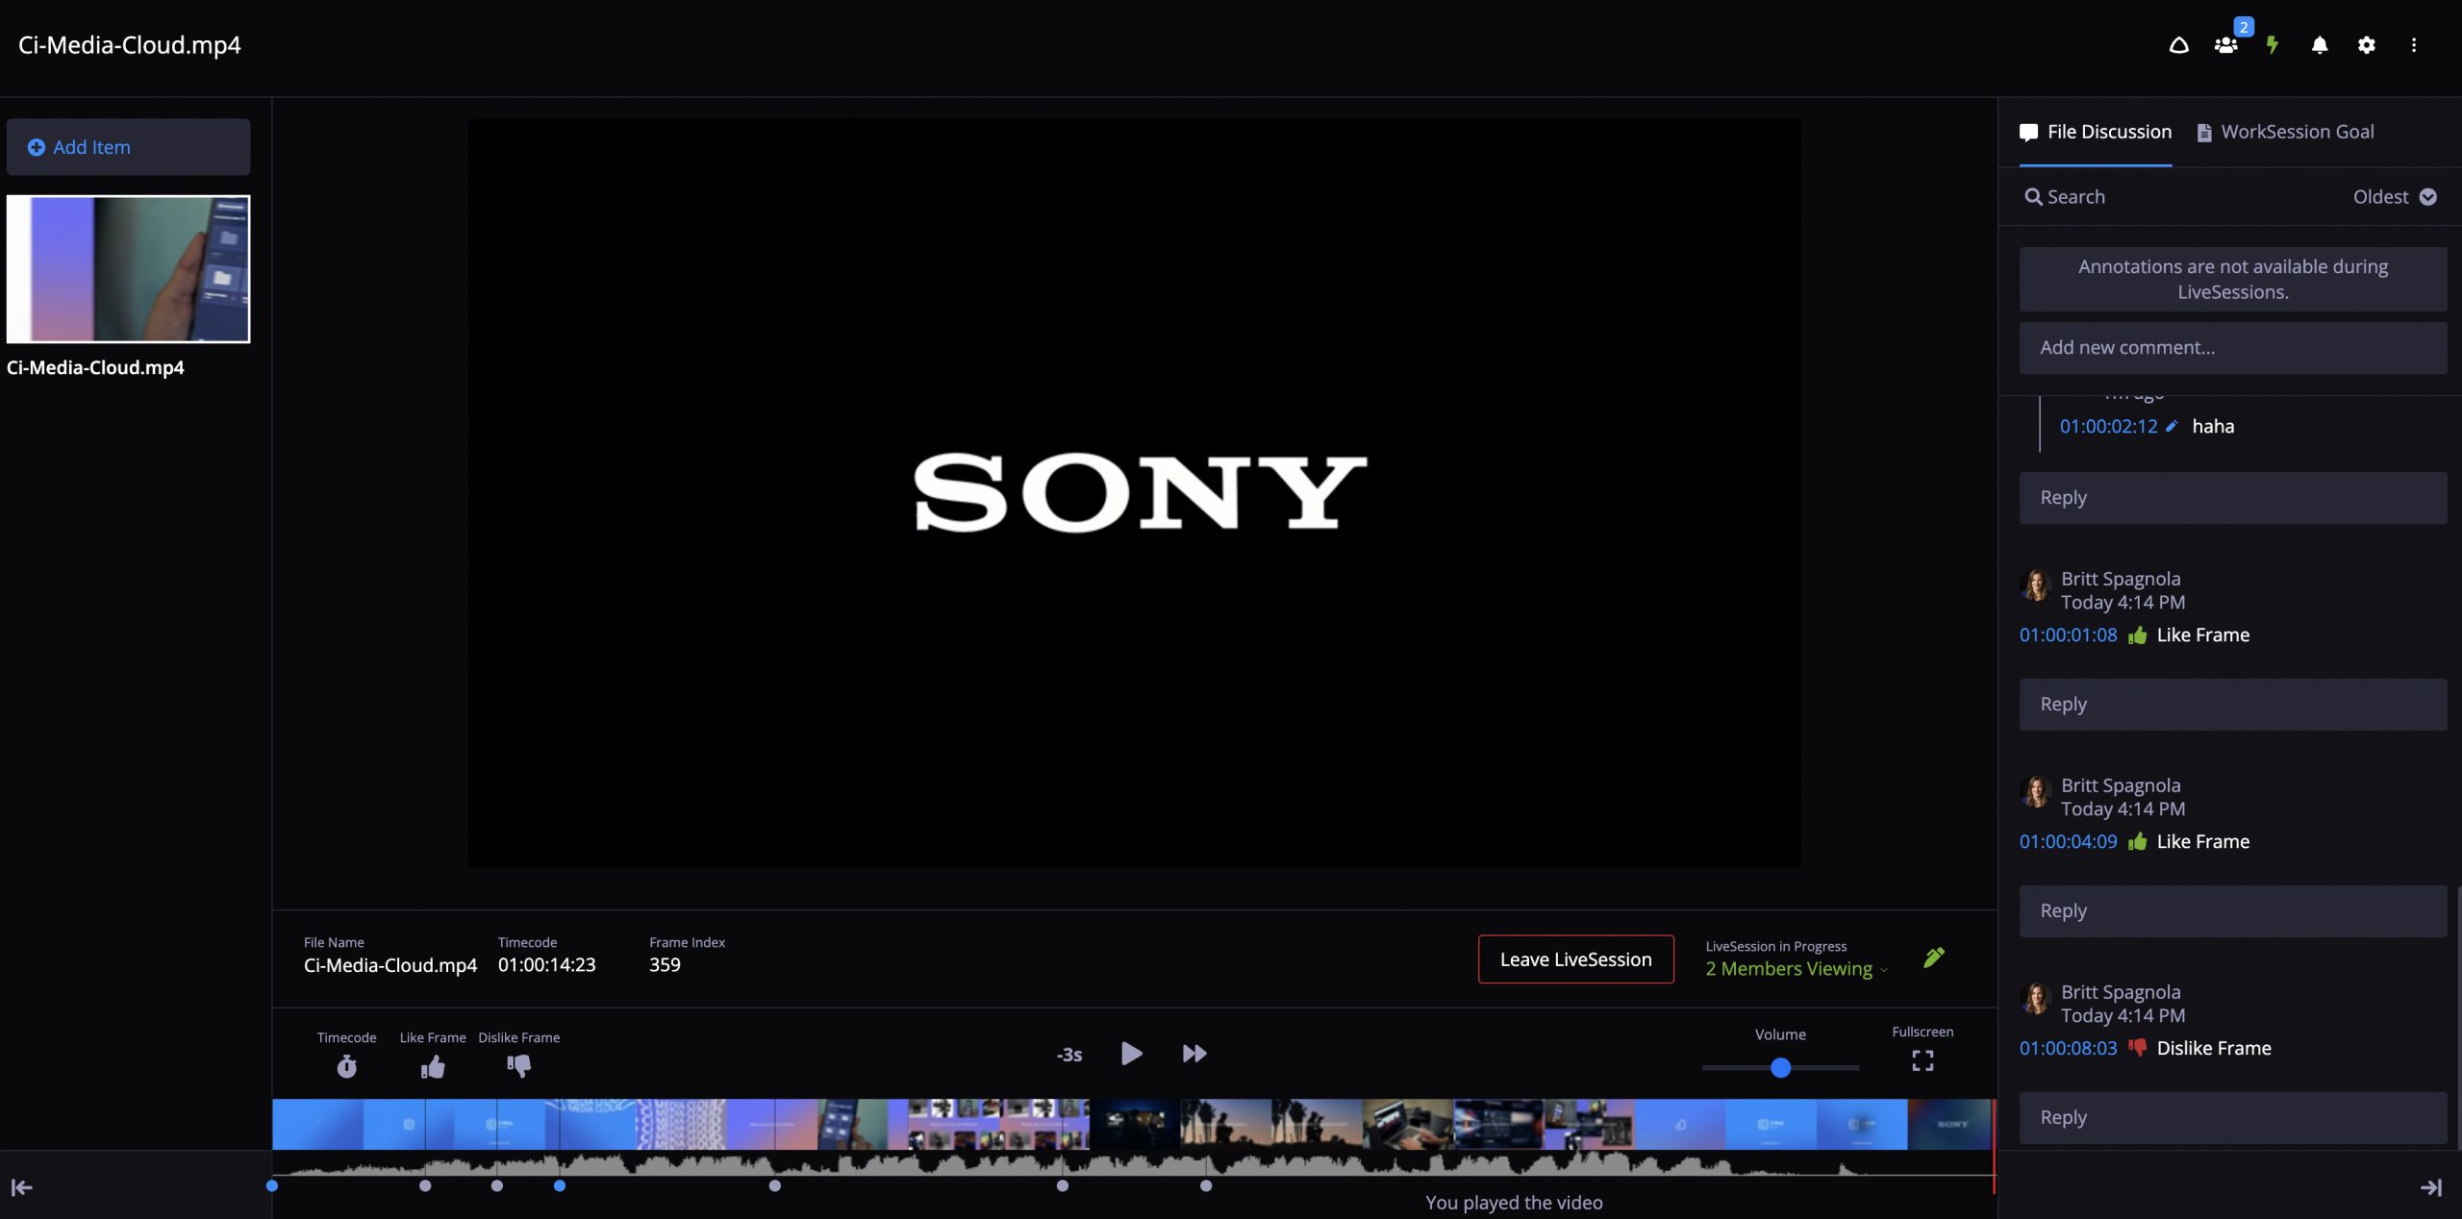
Task: Click the green lightning bolt icon
Action: click(2273, 45)
